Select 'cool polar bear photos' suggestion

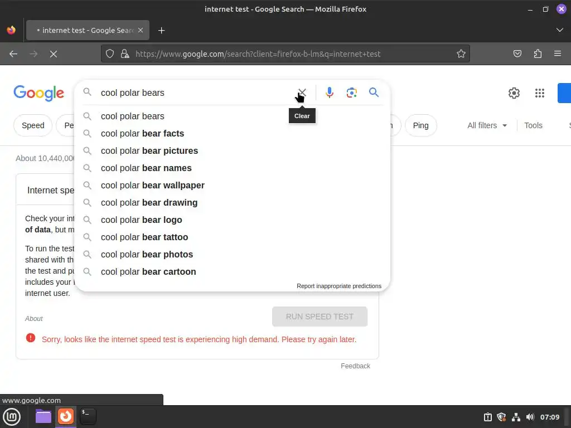pyautogui.click(x=232, y=254)
